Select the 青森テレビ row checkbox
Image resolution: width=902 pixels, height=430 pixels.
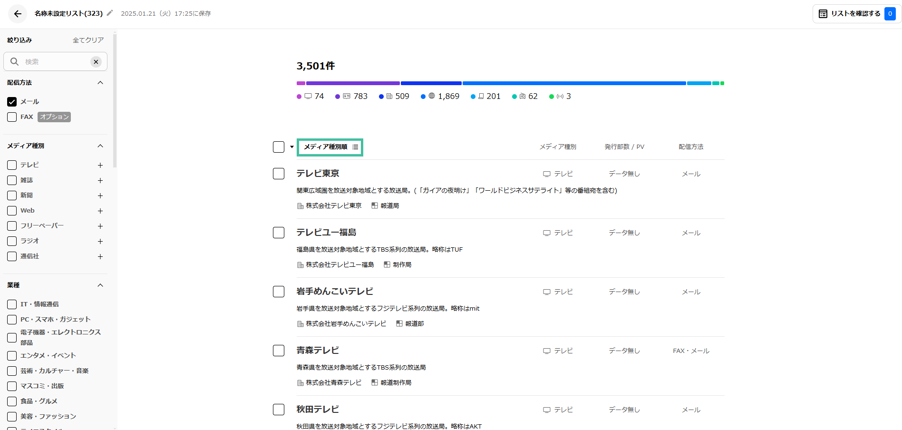pos(279,351)
